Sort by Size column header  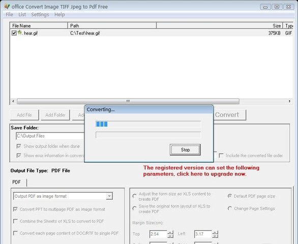click(x=220, y=25)
